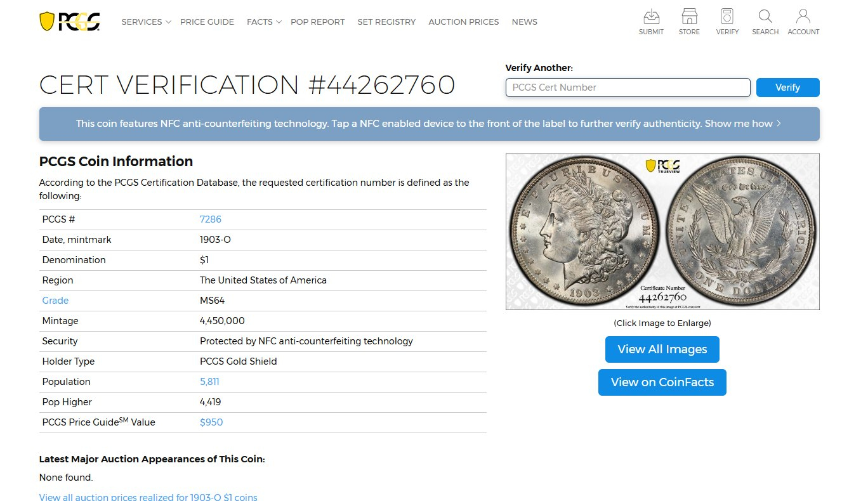Image resolution: width=868 pixels, height=501 pixels.
Task: Open the population 5,811 link
Action: (209, 382)
